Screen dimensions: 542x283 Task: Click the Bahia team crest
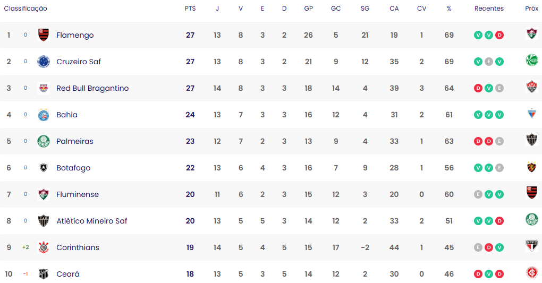(43, 115)
